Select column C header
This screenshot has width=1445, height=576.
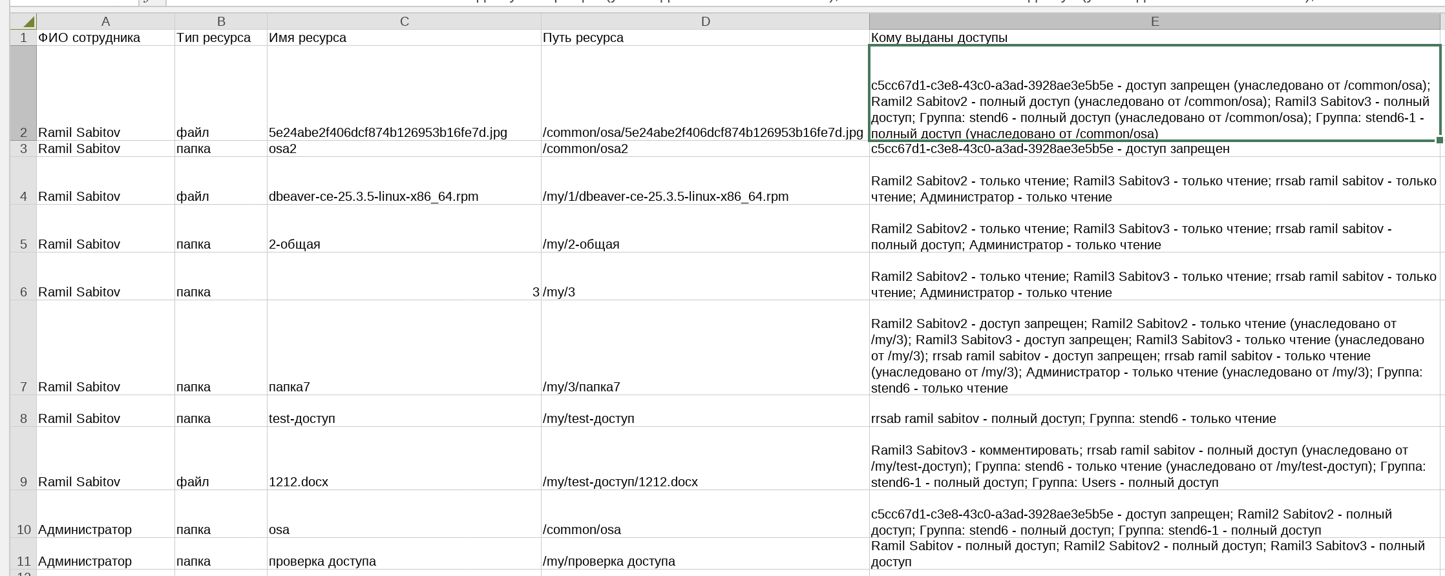coord(404,21)
